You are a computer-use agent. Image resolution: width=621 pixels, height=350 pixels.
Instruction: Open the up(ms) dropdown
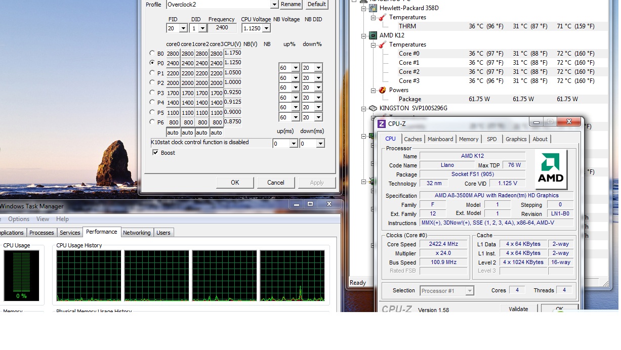(x=294, y=144)
